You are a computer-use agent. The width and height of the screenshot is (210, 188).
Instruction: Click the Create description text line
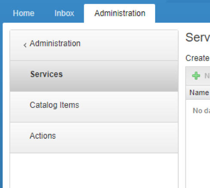[x=198, y=58]
